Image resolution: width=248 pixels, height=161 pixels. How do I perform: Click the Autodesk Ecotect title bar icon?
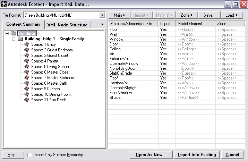4,5
